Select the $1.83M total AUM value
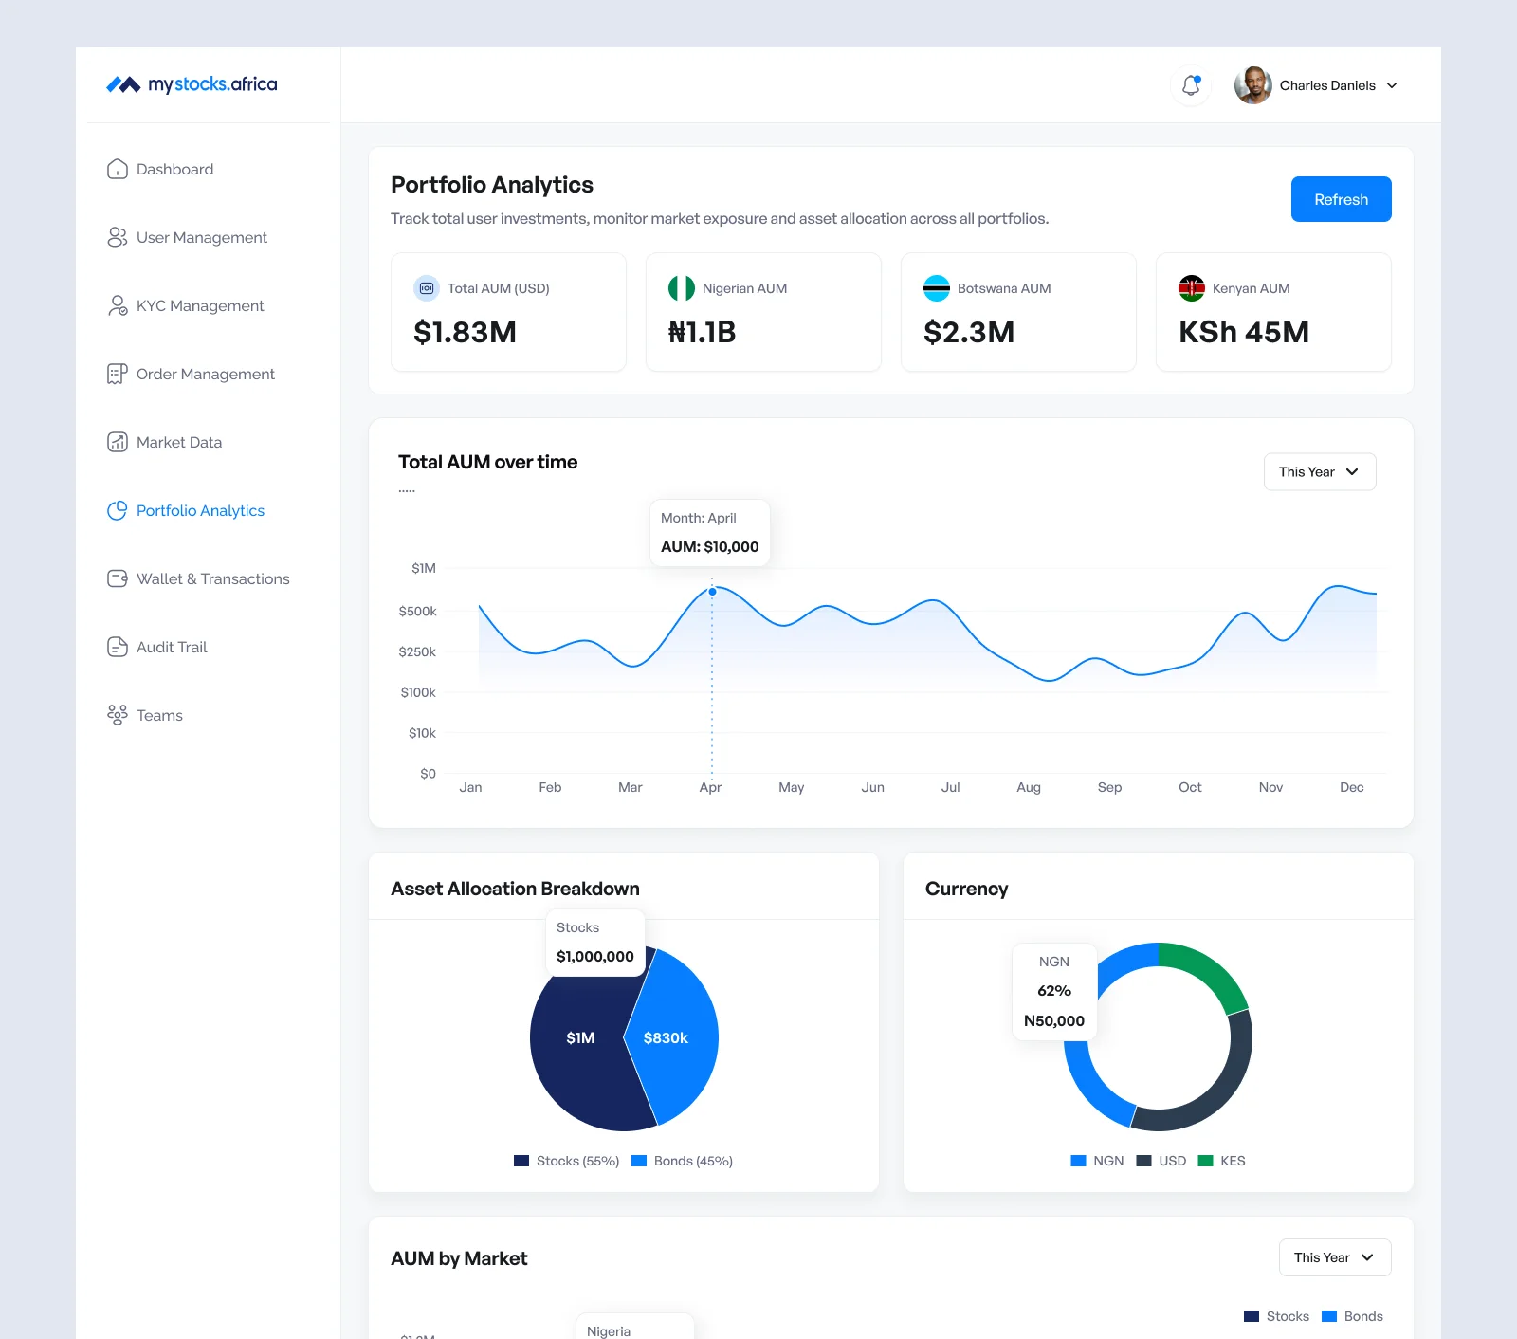Image resolution: width=1517 pixels, height=1339 pixels. tap(466, 332)
